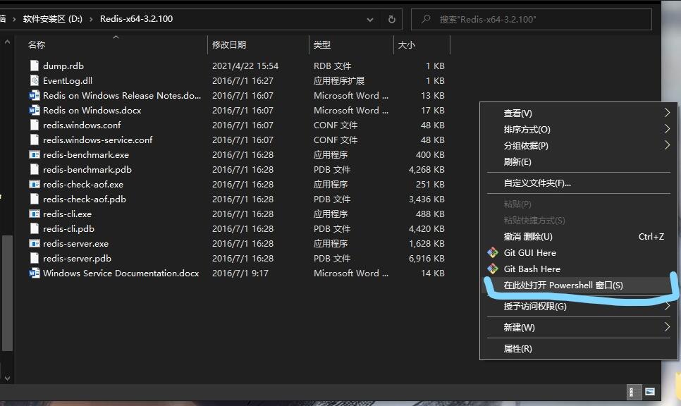681x406 pixels.
Task: Switch to large icons view in status bar
Action: click(650, 392)
